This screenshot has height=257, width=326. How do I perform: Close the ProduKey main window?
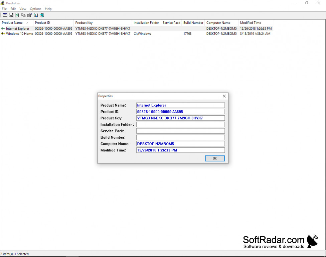(319, 3)
